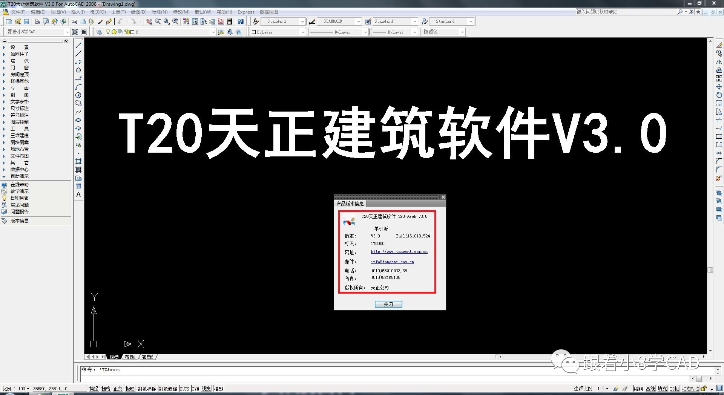Select the Line draw tool
724x395 pixels.
click(78, 45)
